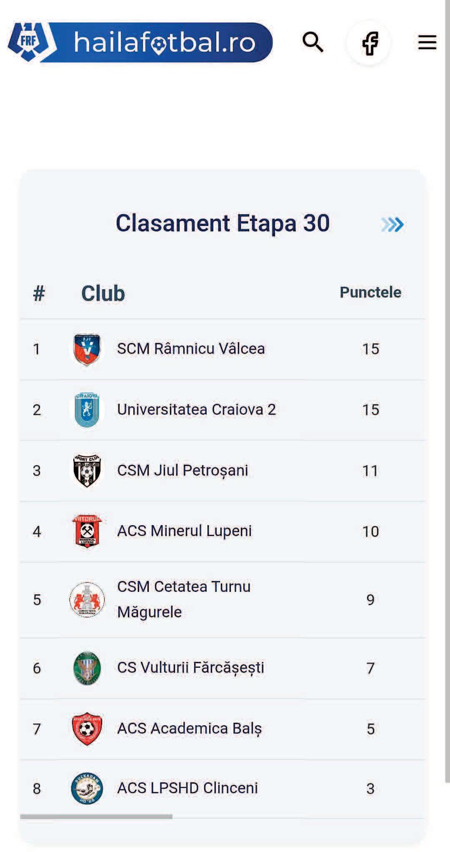450x852 pixels.
Task: Click SCM Râmnicu Vâlcea club crest
Action: click(x=87, y=349)
